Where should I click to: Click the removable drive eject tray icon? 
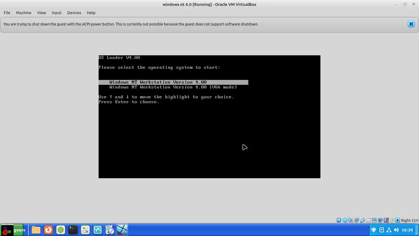[381, 230]
